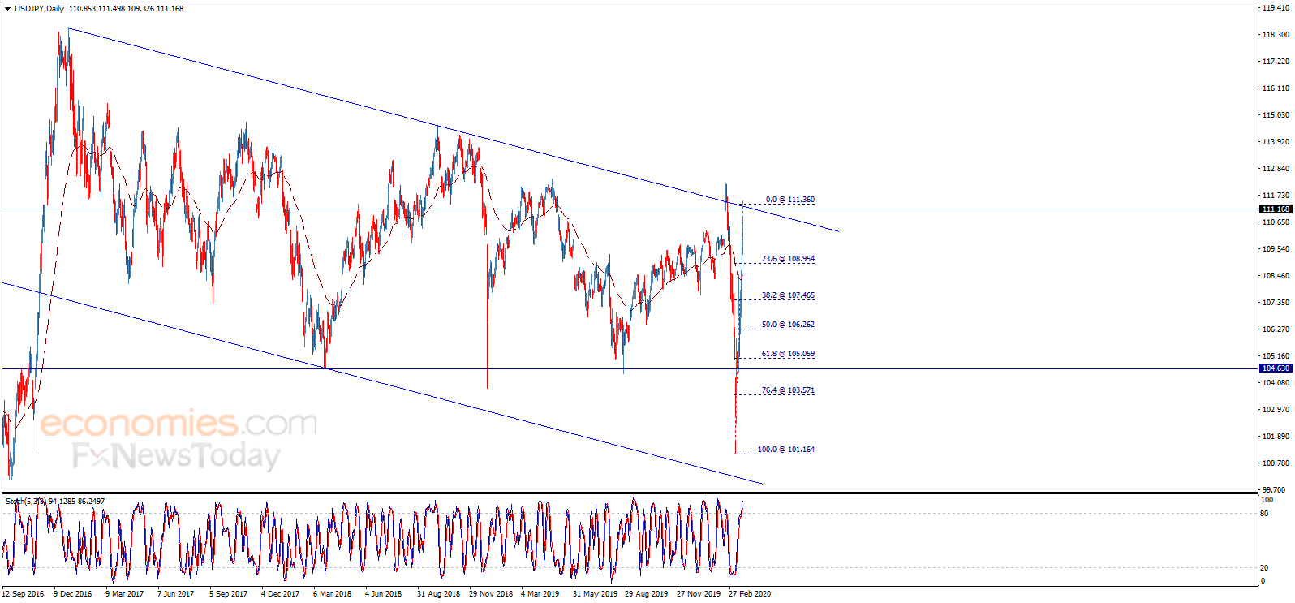1295x603 pixels.
Task: Click the date label 4 Mar 2019
Action: (540, 593)
